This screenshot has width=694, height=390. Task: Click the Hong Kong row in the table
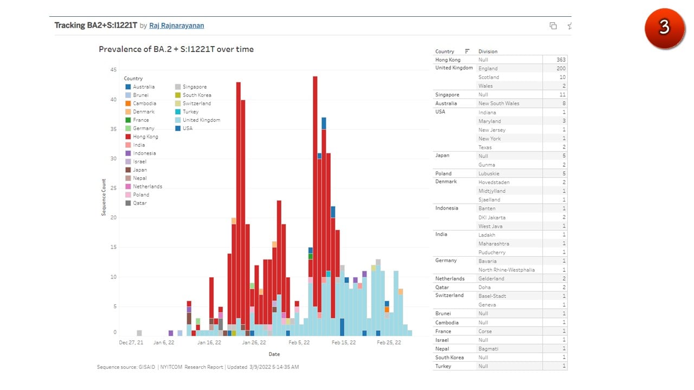click(x=500, y=60)
